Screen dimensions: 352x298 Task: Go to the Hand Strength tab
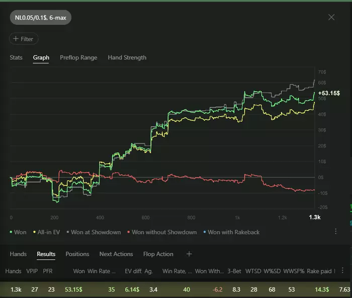pyautogui.click(x=127, y=57)
